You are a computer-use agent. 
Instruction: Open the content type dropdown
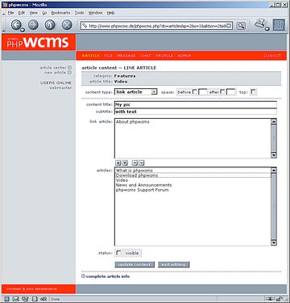pos(136,92)
